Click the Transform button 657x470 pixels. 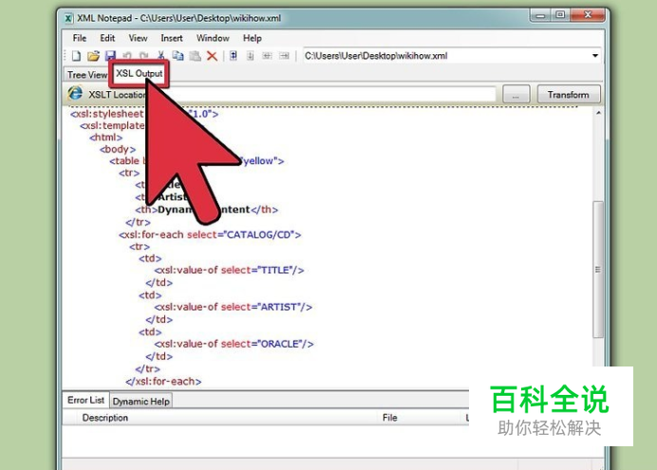tap(568, 95)
